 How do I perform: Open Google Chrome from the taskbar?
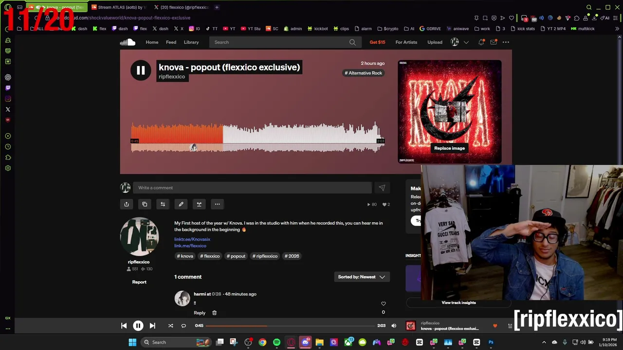(x=262, y=342)
